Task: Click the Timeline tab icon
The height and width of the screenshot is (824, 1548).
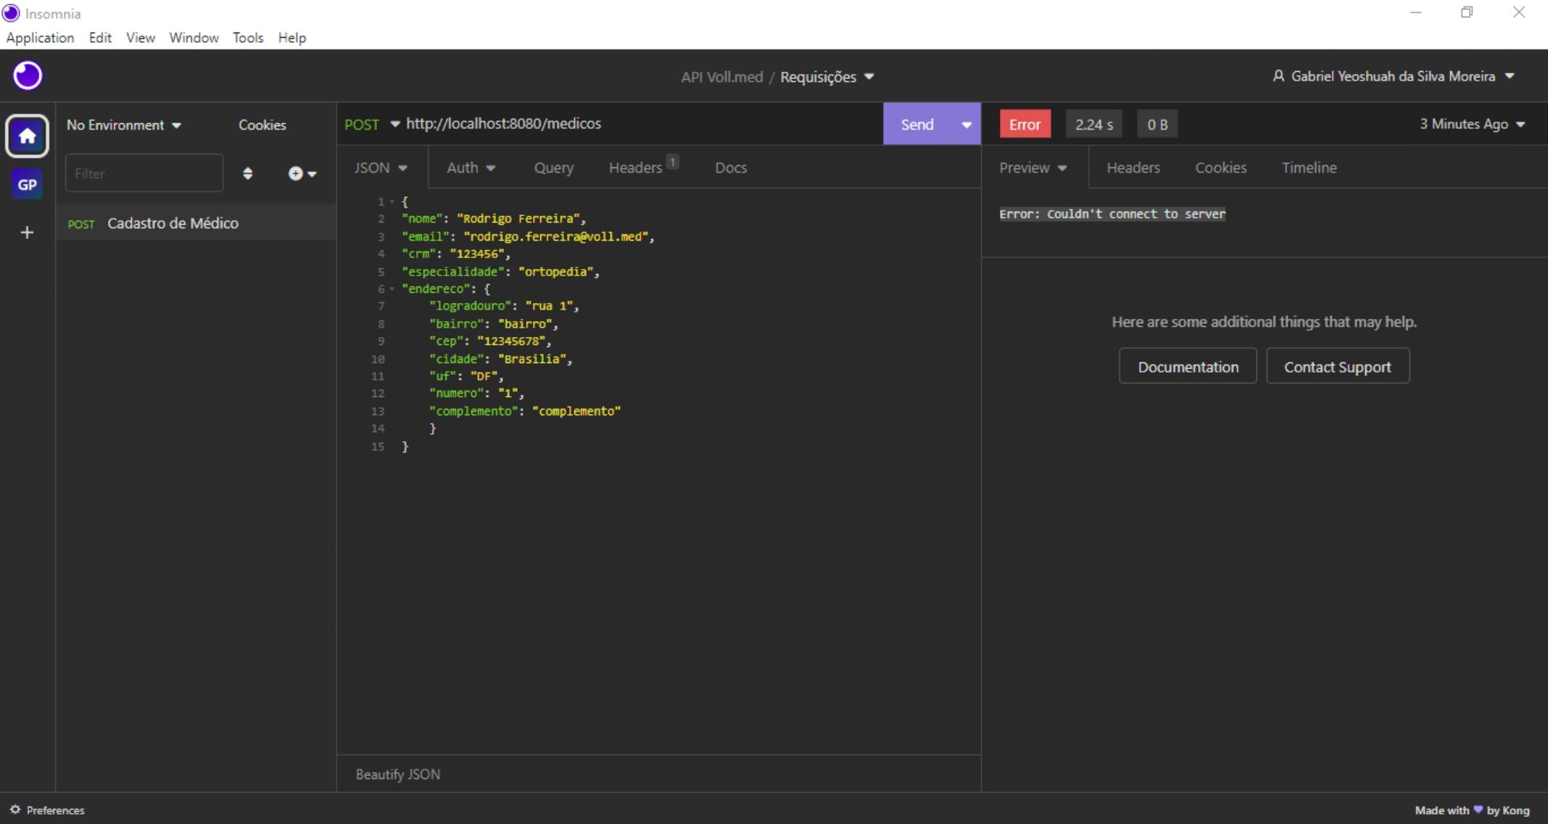Action: click(x=1309, y=167)
